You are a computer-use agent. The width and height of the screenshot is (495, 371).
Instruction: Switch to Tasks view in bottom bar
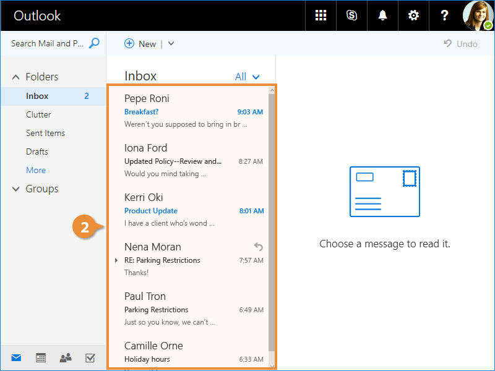point(90,357)
